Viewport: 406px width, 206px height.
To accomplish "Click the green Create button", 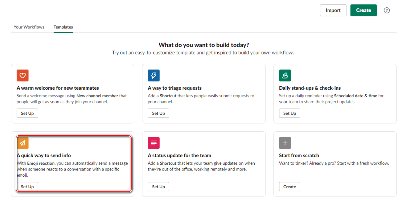I will click(363, 10).
